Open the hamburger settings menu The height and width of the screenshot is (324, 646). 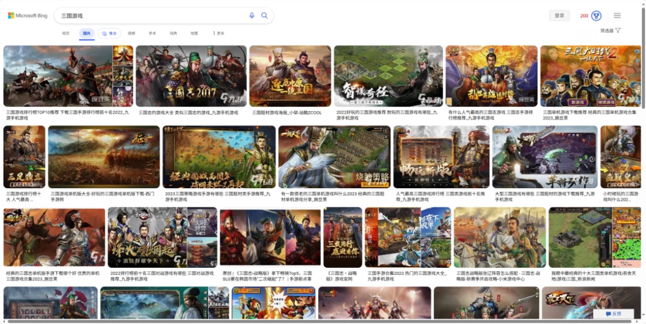pos(617,16)
